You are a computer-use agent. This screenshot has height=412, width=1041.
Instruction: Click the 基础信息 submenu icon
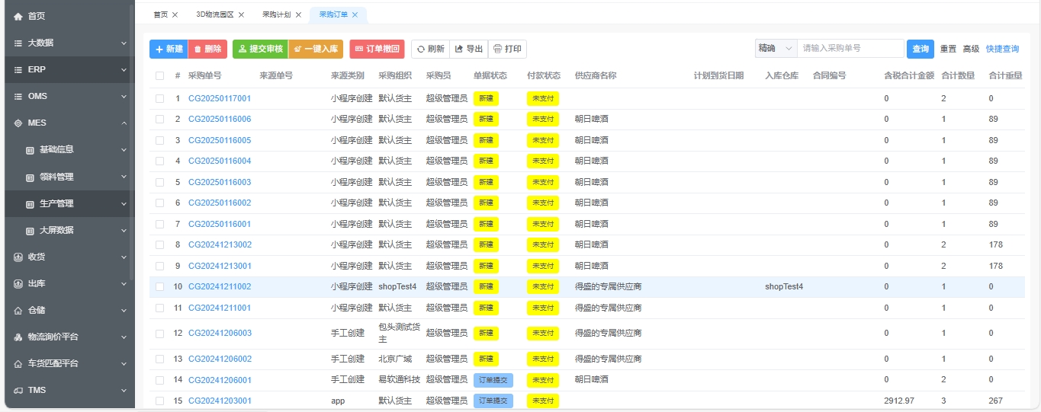(x=31, y=150)
